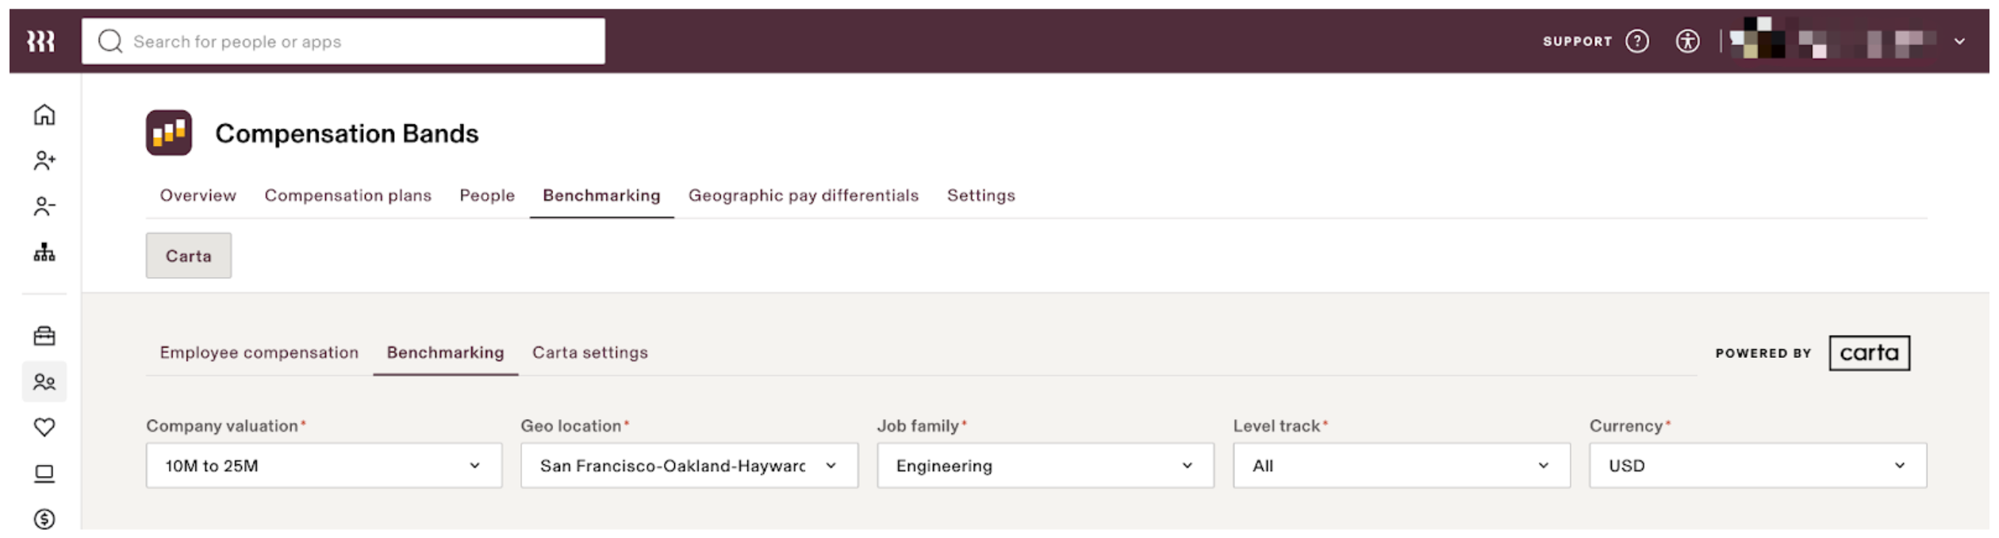Expand the Company valuation dropdown
Image resolution: width=1999 pixels, height=538 pixels.
pyautogui.click(x=324, y=466)
